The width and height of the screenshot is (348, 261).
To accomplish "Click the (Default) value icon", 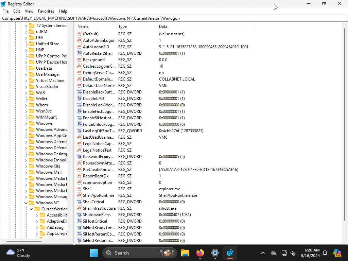I will pyautogui.click(x=79, y=34).
